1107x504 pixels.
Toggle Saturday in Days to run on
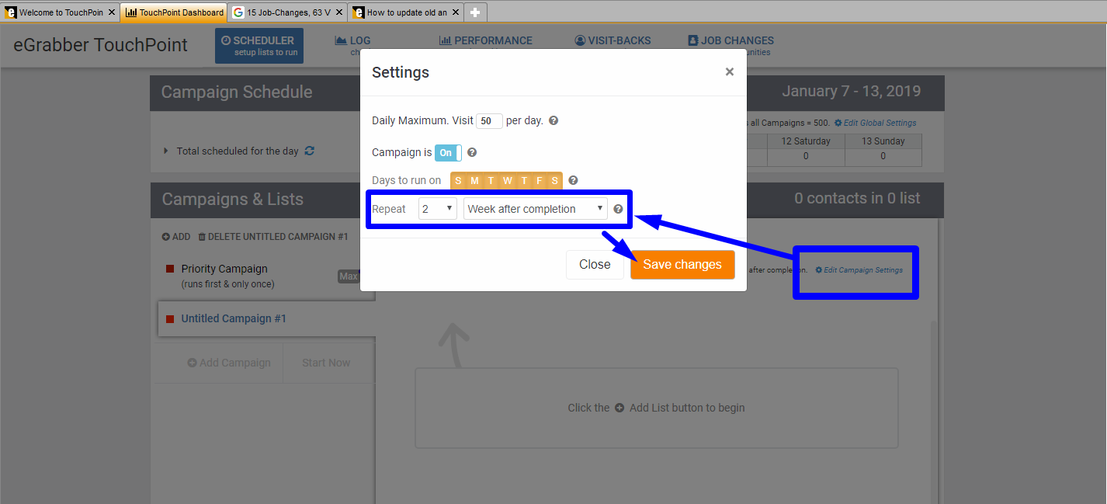(554, 181)
